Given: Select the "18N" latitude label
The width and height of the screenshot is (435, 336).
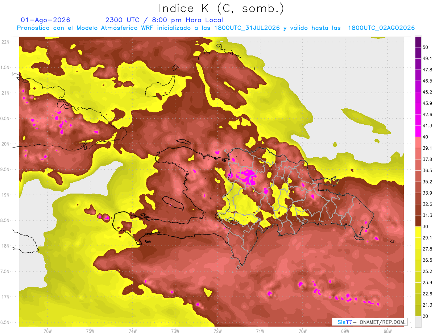Looking at the screenshot, I should click(x=6, y=246).
